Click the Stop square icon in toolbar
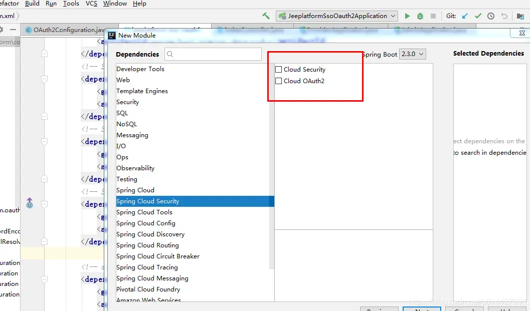 click(433, 16)
